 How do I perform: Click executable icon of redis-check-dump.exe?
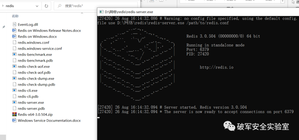click(x=14, y=79)
